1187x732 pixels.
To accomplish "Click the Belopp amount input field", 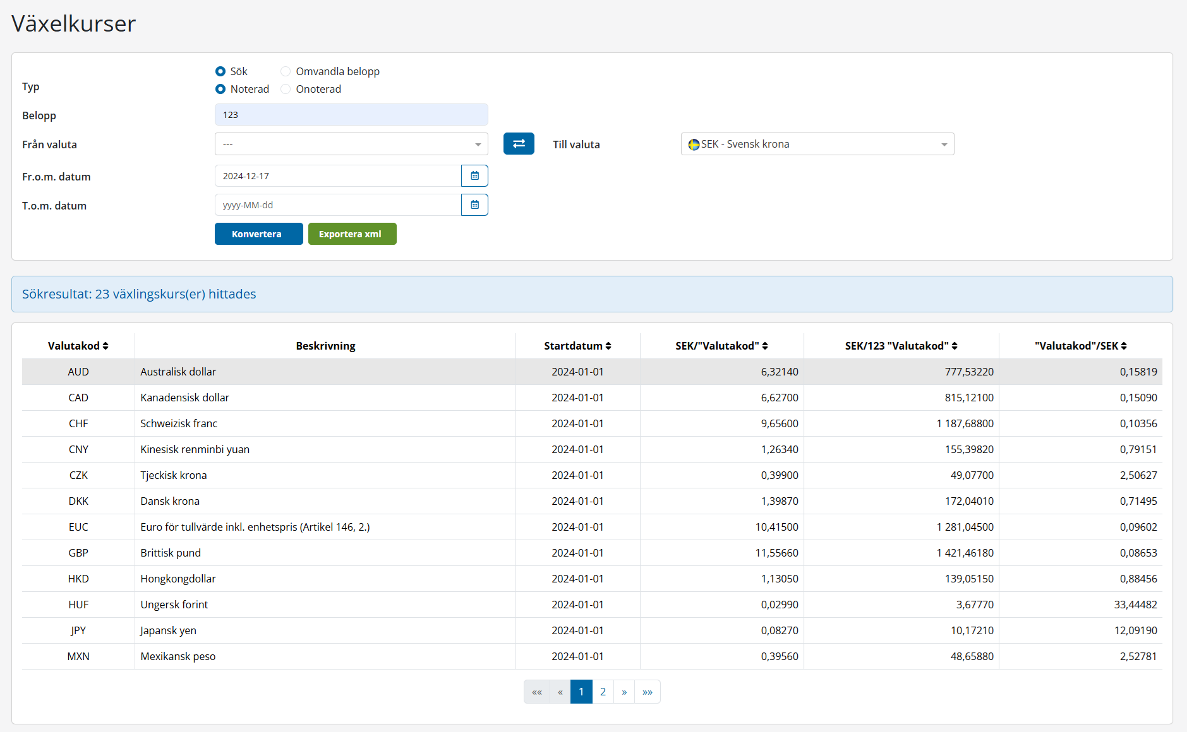I will 351,115.
